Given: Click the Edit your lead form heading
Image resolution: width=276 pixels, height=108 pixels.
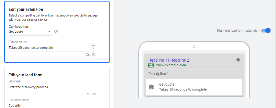Looking at the screenshot, I should point(26,75).
